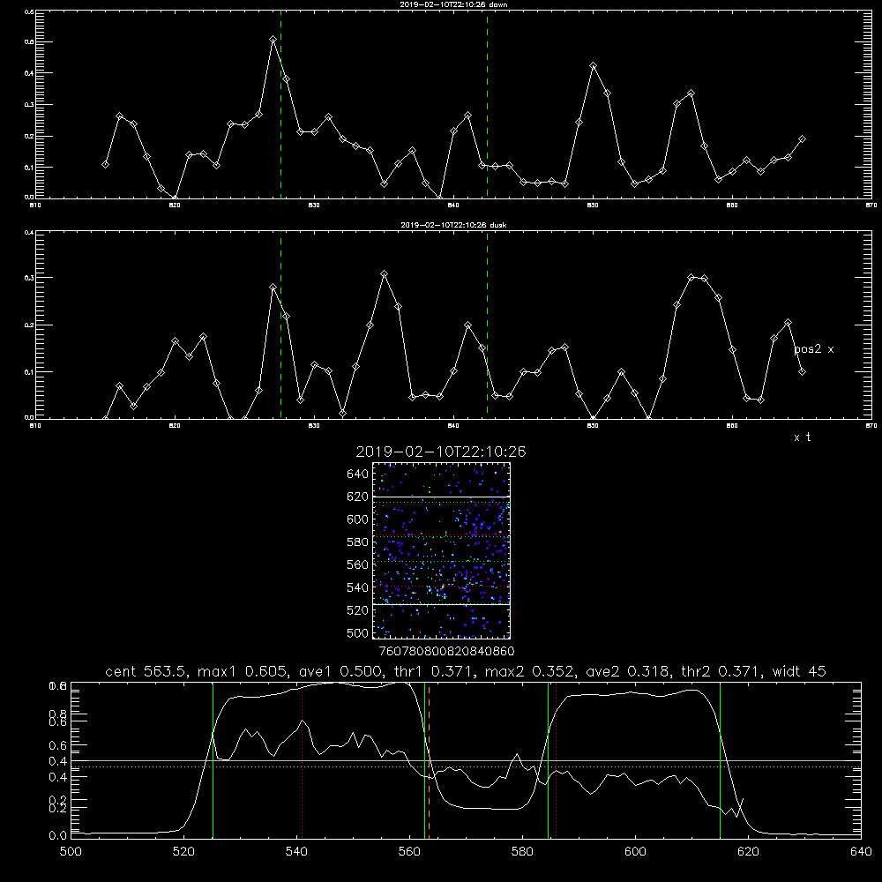The height and width of the screenshot is (882, 882).
Task: Click the lower white line in the heatmap near 525
Action: click(x=441, y=605)
